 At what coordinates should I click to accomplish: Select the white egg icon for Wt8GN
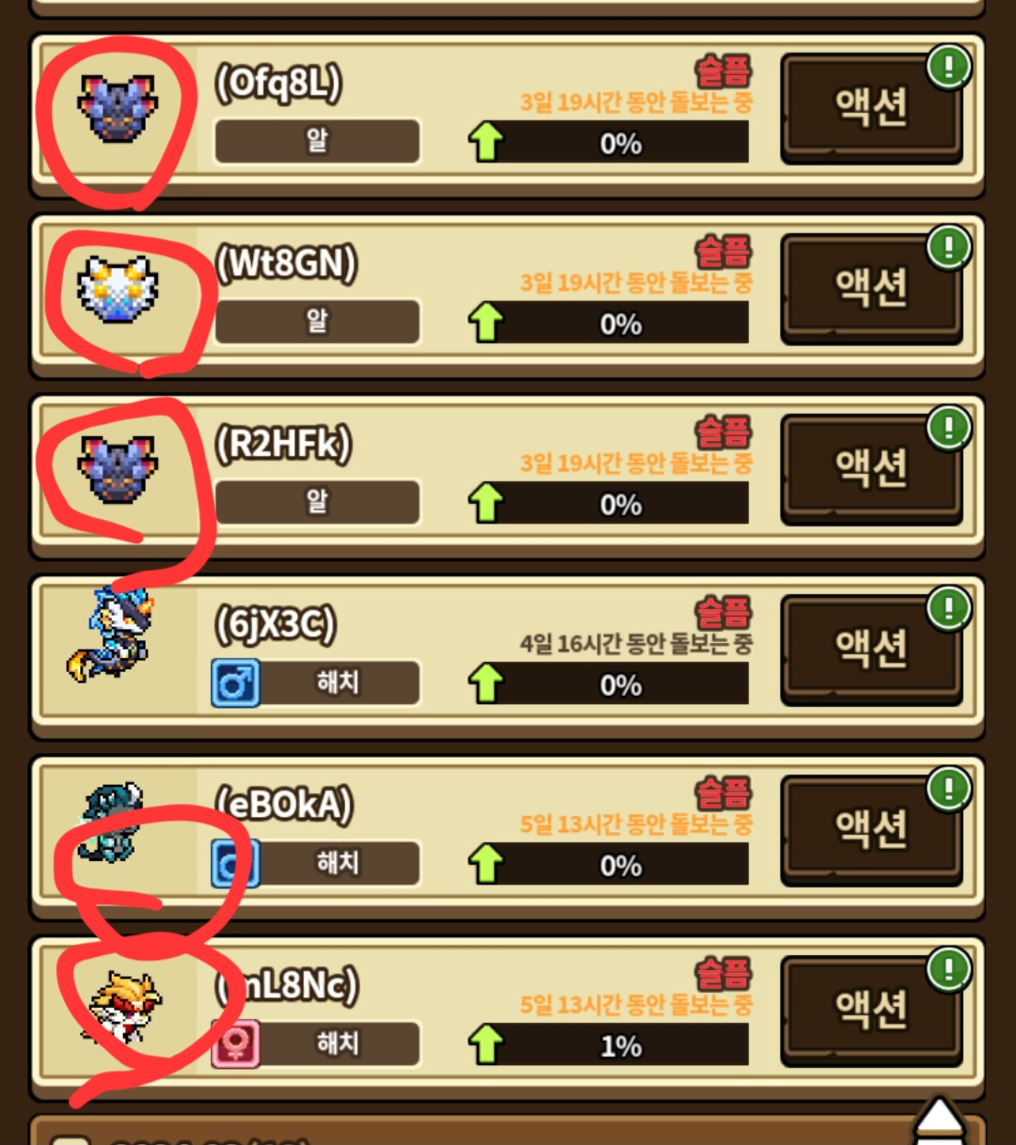[x=118, y=290]
